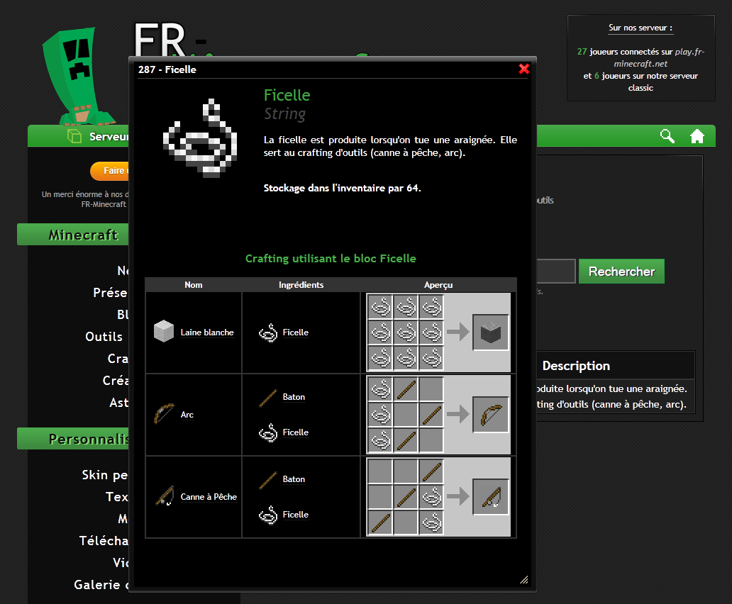
Task: Click the search magnifier icon in green bar
Action: point(667,136)
